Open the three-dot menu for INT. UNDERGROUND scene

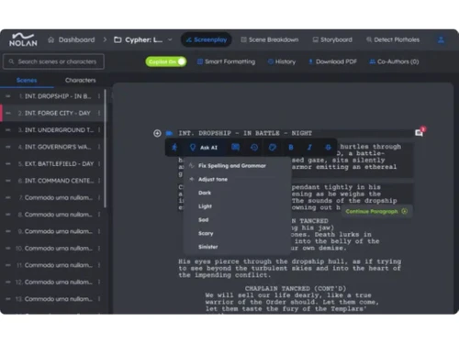click(x=99, y=130)
